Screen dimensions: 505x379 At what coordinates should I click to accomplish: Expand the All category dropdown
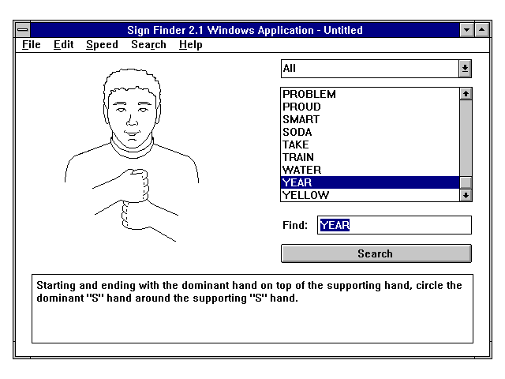(465, 69)
